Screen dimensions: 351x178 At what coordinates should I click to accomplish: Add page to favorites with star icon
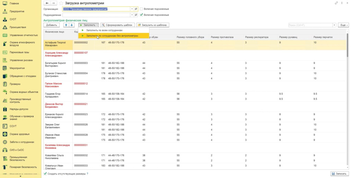tap(61, 3)
